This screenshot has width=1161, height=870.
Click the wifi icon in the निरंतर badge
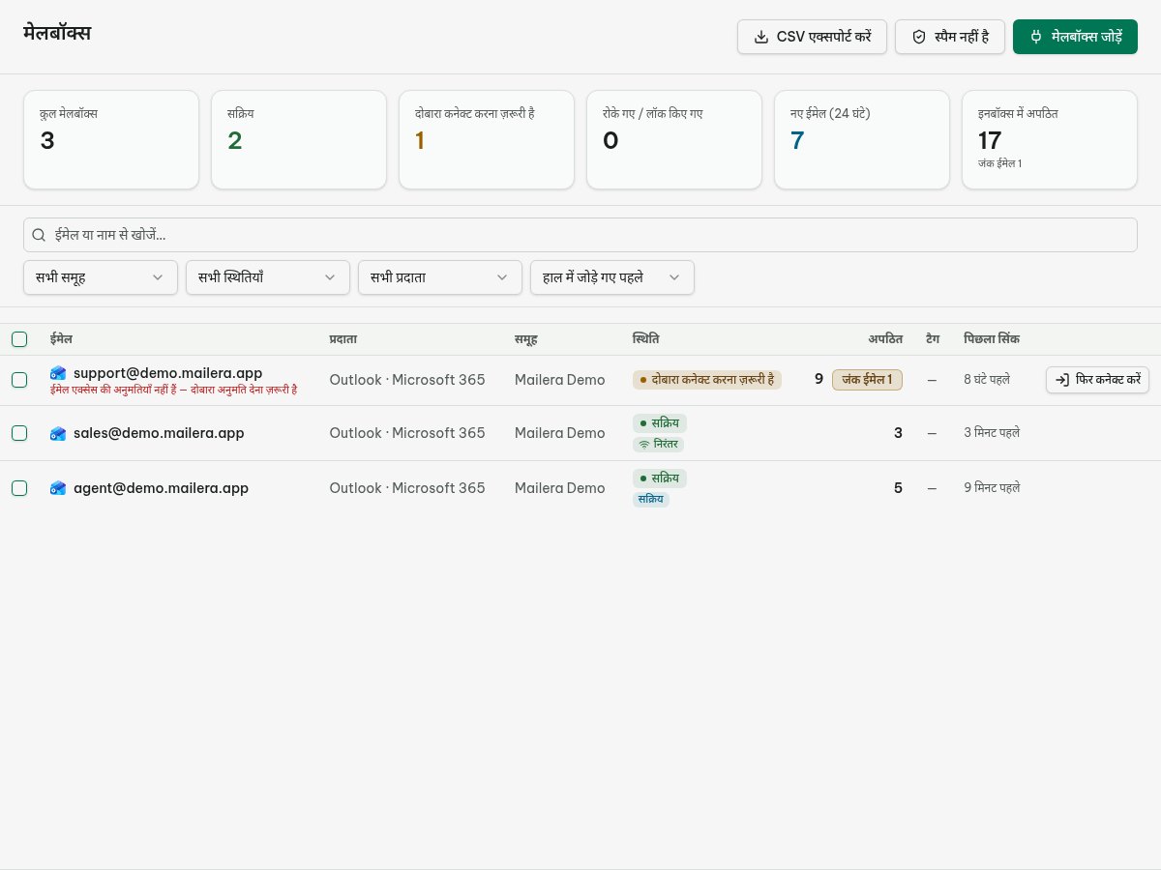643,445
